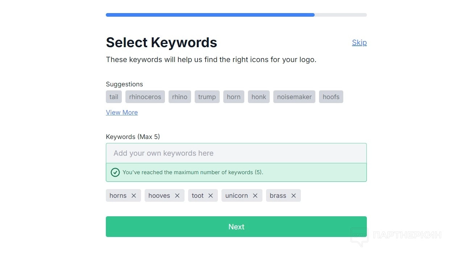
Task: Pick the 'hoofs' suggestion chip
Action: 331,97
